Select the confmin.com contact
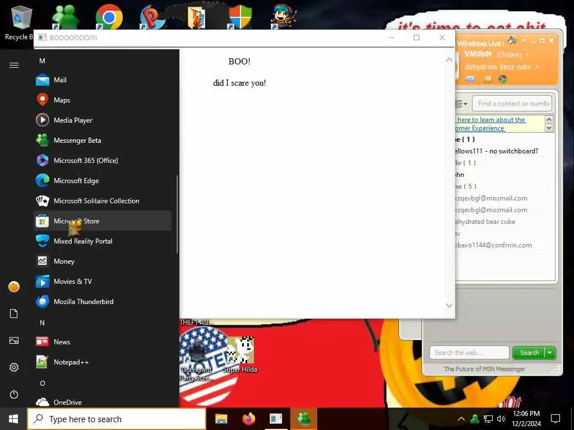Image resolution: width=574 pixels, height=430 pixels. pos(493,245)
